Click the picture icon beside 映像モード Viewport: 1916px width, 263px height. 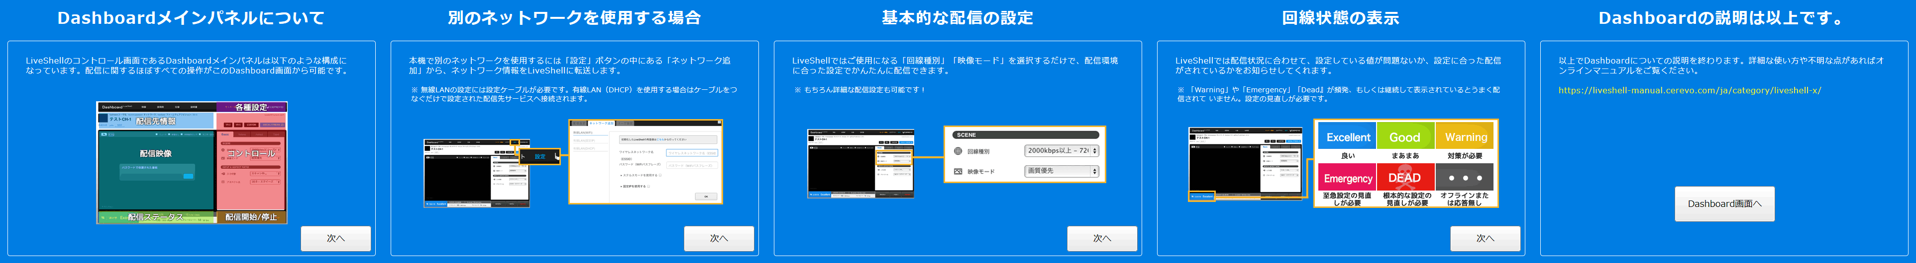[x=958, y=171]
